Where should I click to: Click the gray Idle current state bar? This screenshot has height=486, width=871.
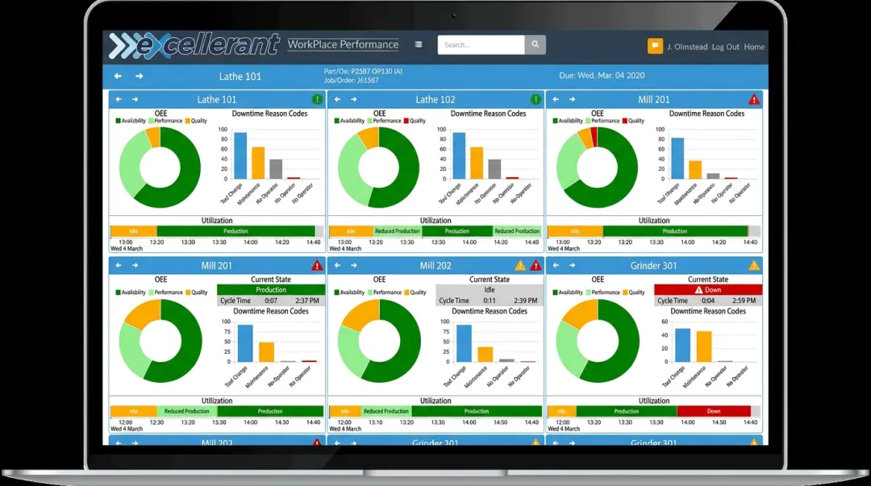(x=490, y=290)
